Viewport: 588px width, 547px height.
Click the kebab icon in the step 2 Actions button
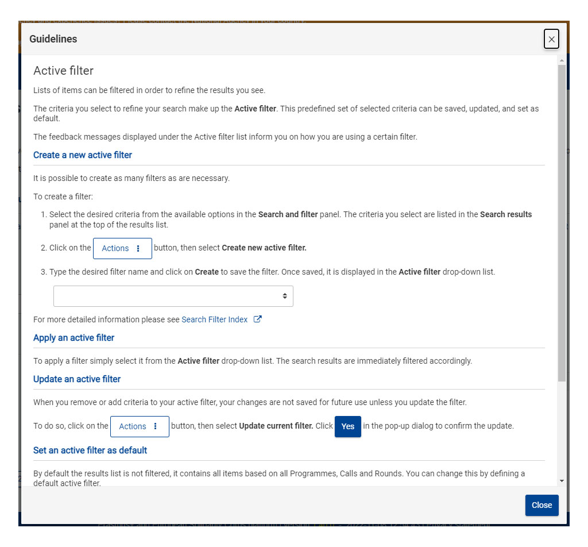[x=138, y=248]
